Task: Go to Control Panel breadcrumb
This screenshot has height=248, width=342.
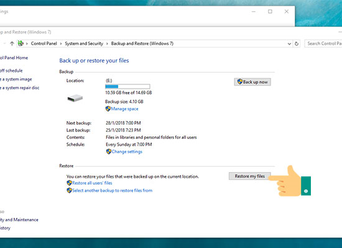Action: pos(44,43)
